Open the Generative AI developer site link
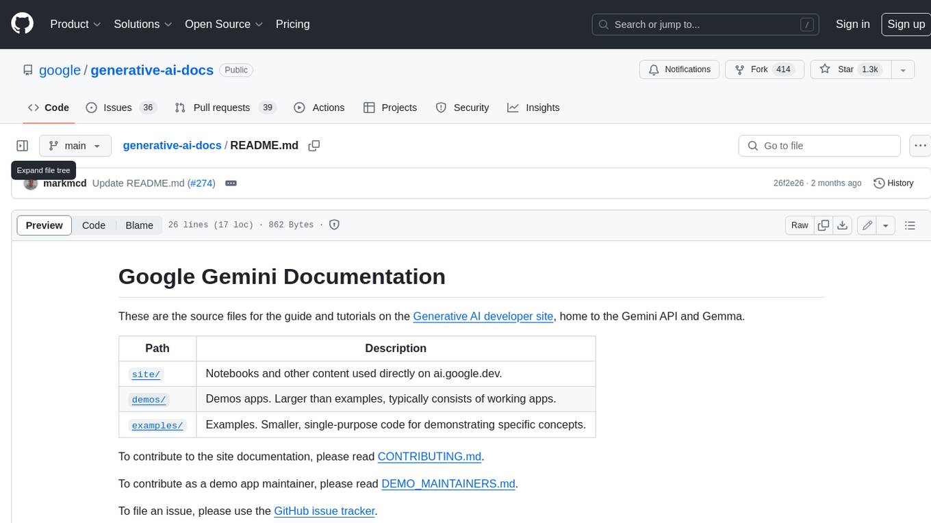The width and height of the screenshot is (931, 523). (x=483, y=316)
